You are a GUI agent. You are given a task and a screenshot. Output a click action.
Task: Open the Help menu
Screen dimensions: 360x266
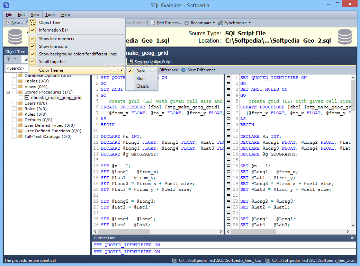[x=65, y=15]
